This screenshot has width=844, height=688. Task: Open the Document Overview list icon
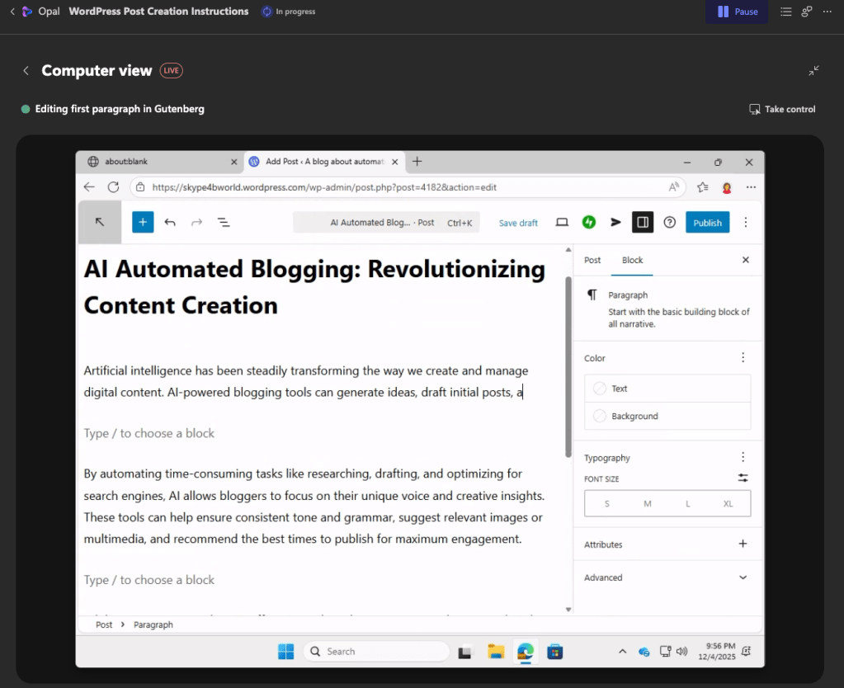(x=224, y=222)
